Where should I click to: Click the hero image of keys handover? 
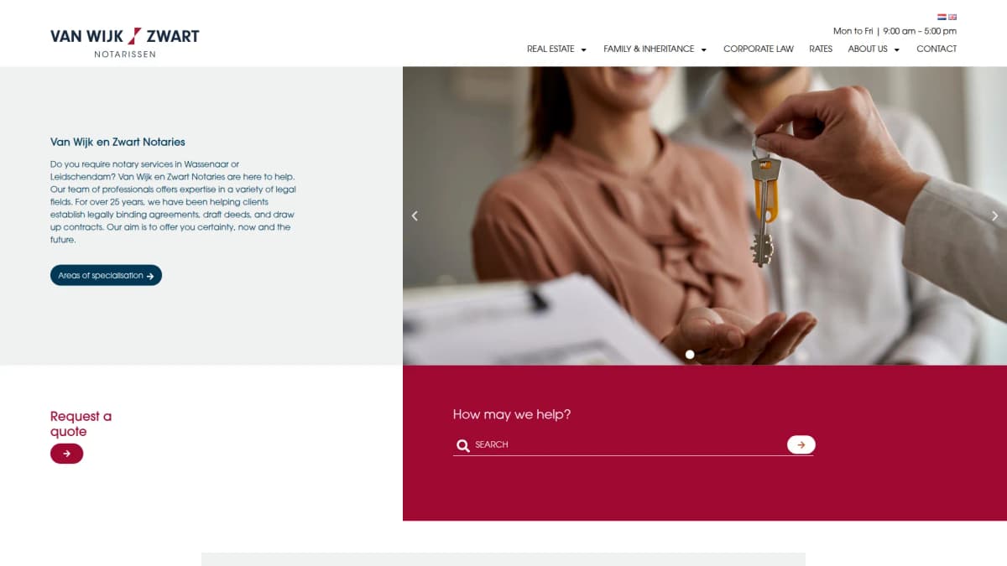(705, 215)
